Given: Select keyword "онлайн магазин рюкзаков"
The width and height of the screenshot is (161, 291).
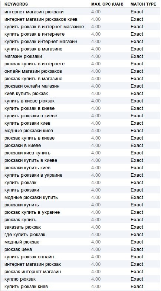Looking at the screenshot, I should click(x=33, y=71).
